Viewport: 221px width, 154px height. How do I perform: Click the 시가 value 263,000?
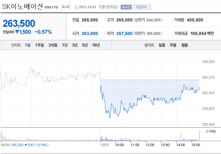[90, 33]
